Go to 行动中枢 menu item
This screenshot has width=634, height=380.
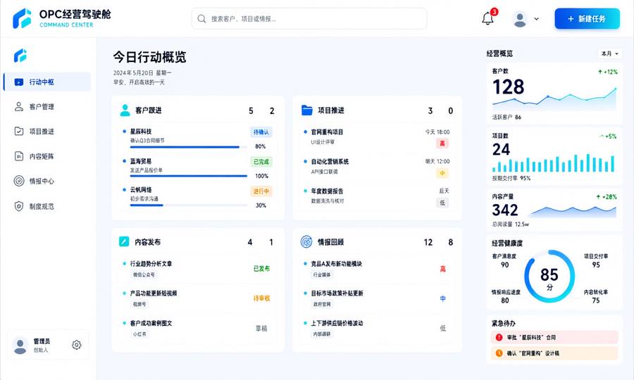click(47, 82)
